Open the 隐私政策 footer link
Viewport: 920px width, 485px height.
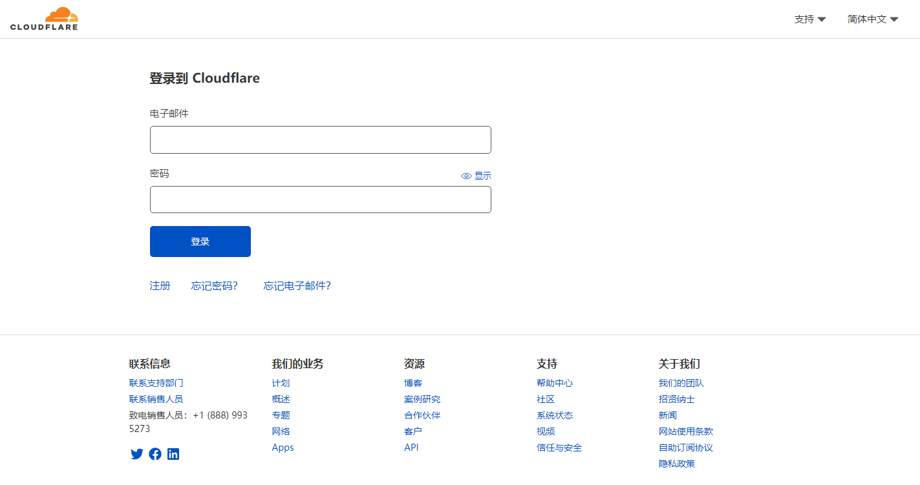677,464
